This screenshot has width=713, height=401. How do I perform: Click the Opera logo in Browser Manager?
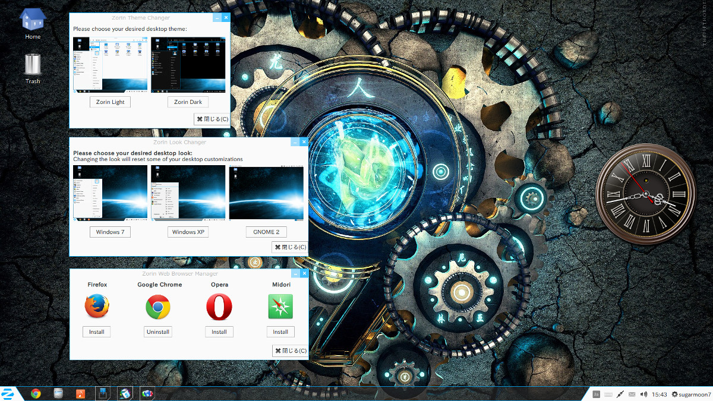[219, 307]
